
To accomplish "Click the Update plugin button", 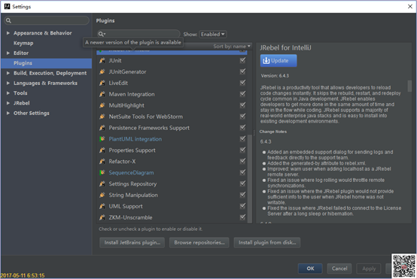I will point(279,61).
